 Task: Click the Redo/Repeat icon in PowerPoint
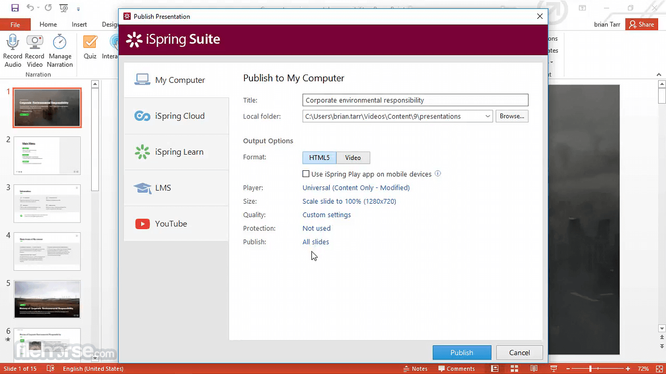pyautogui.click(x=48, y=8)
